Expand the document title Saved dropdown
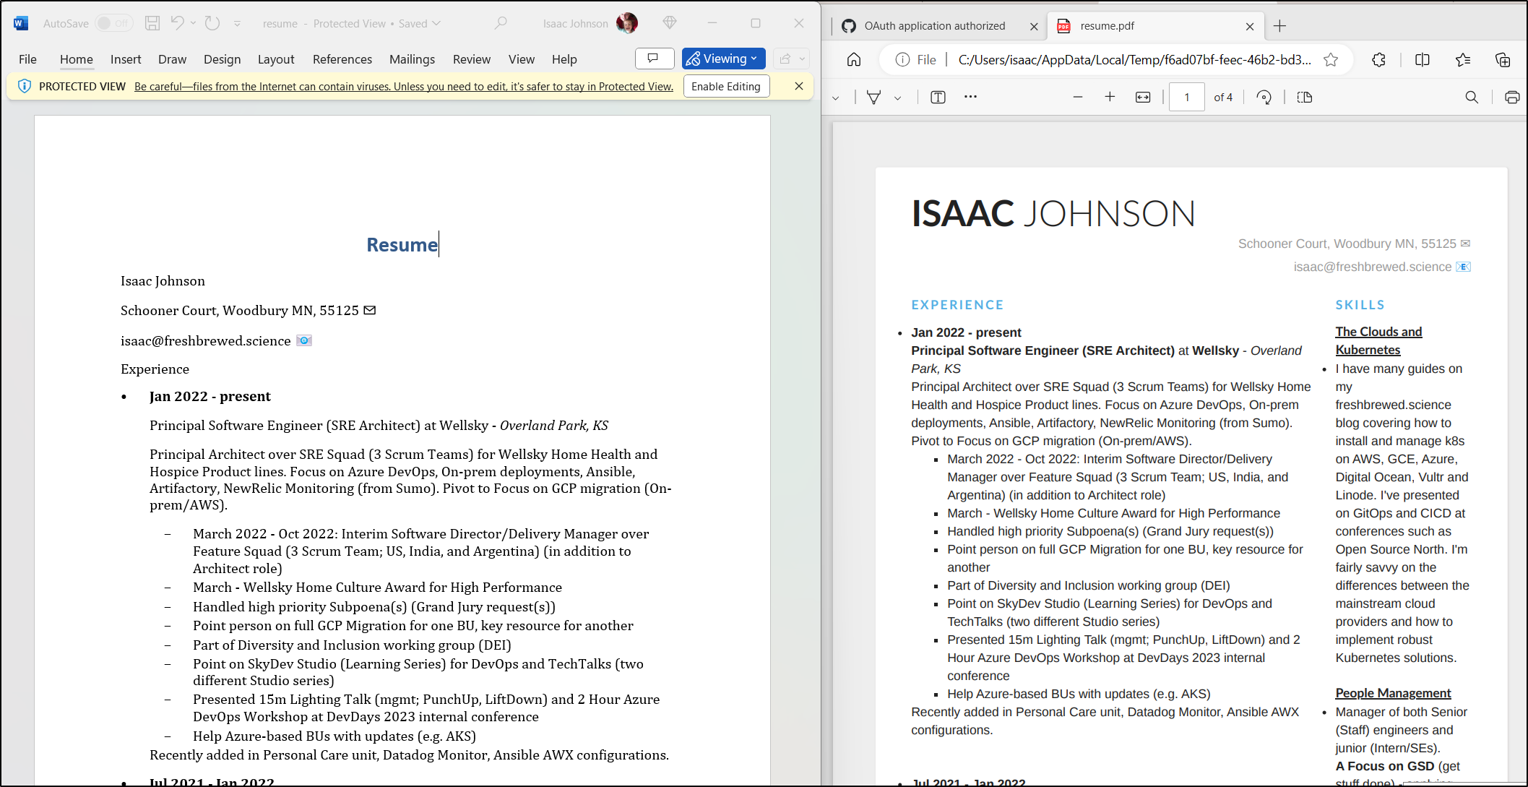 coord(436,24)
